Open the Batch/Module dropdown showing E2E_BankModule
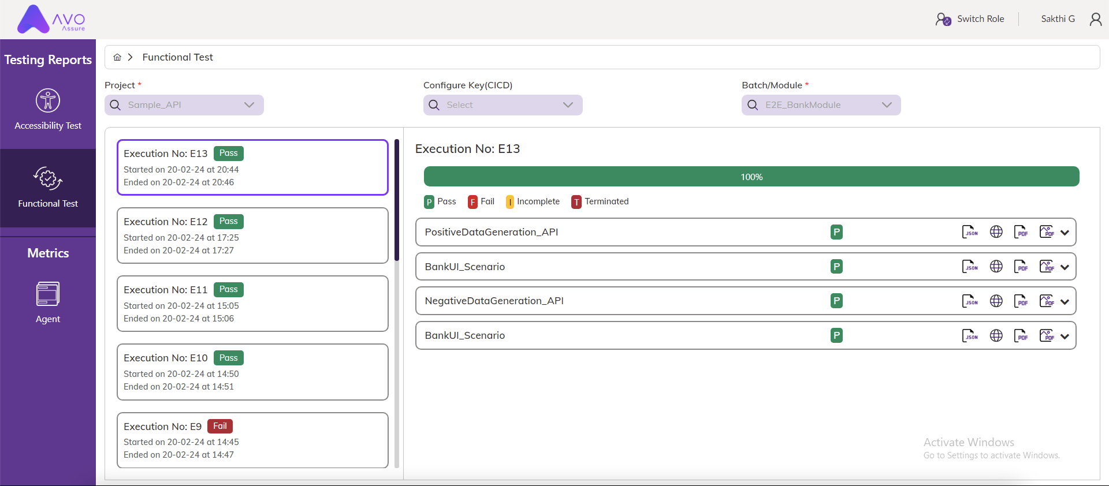 coord(821,105)
